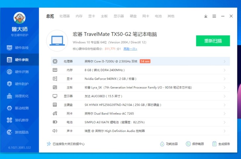Expand the 内存 row chevron

(x=224, y=70)
